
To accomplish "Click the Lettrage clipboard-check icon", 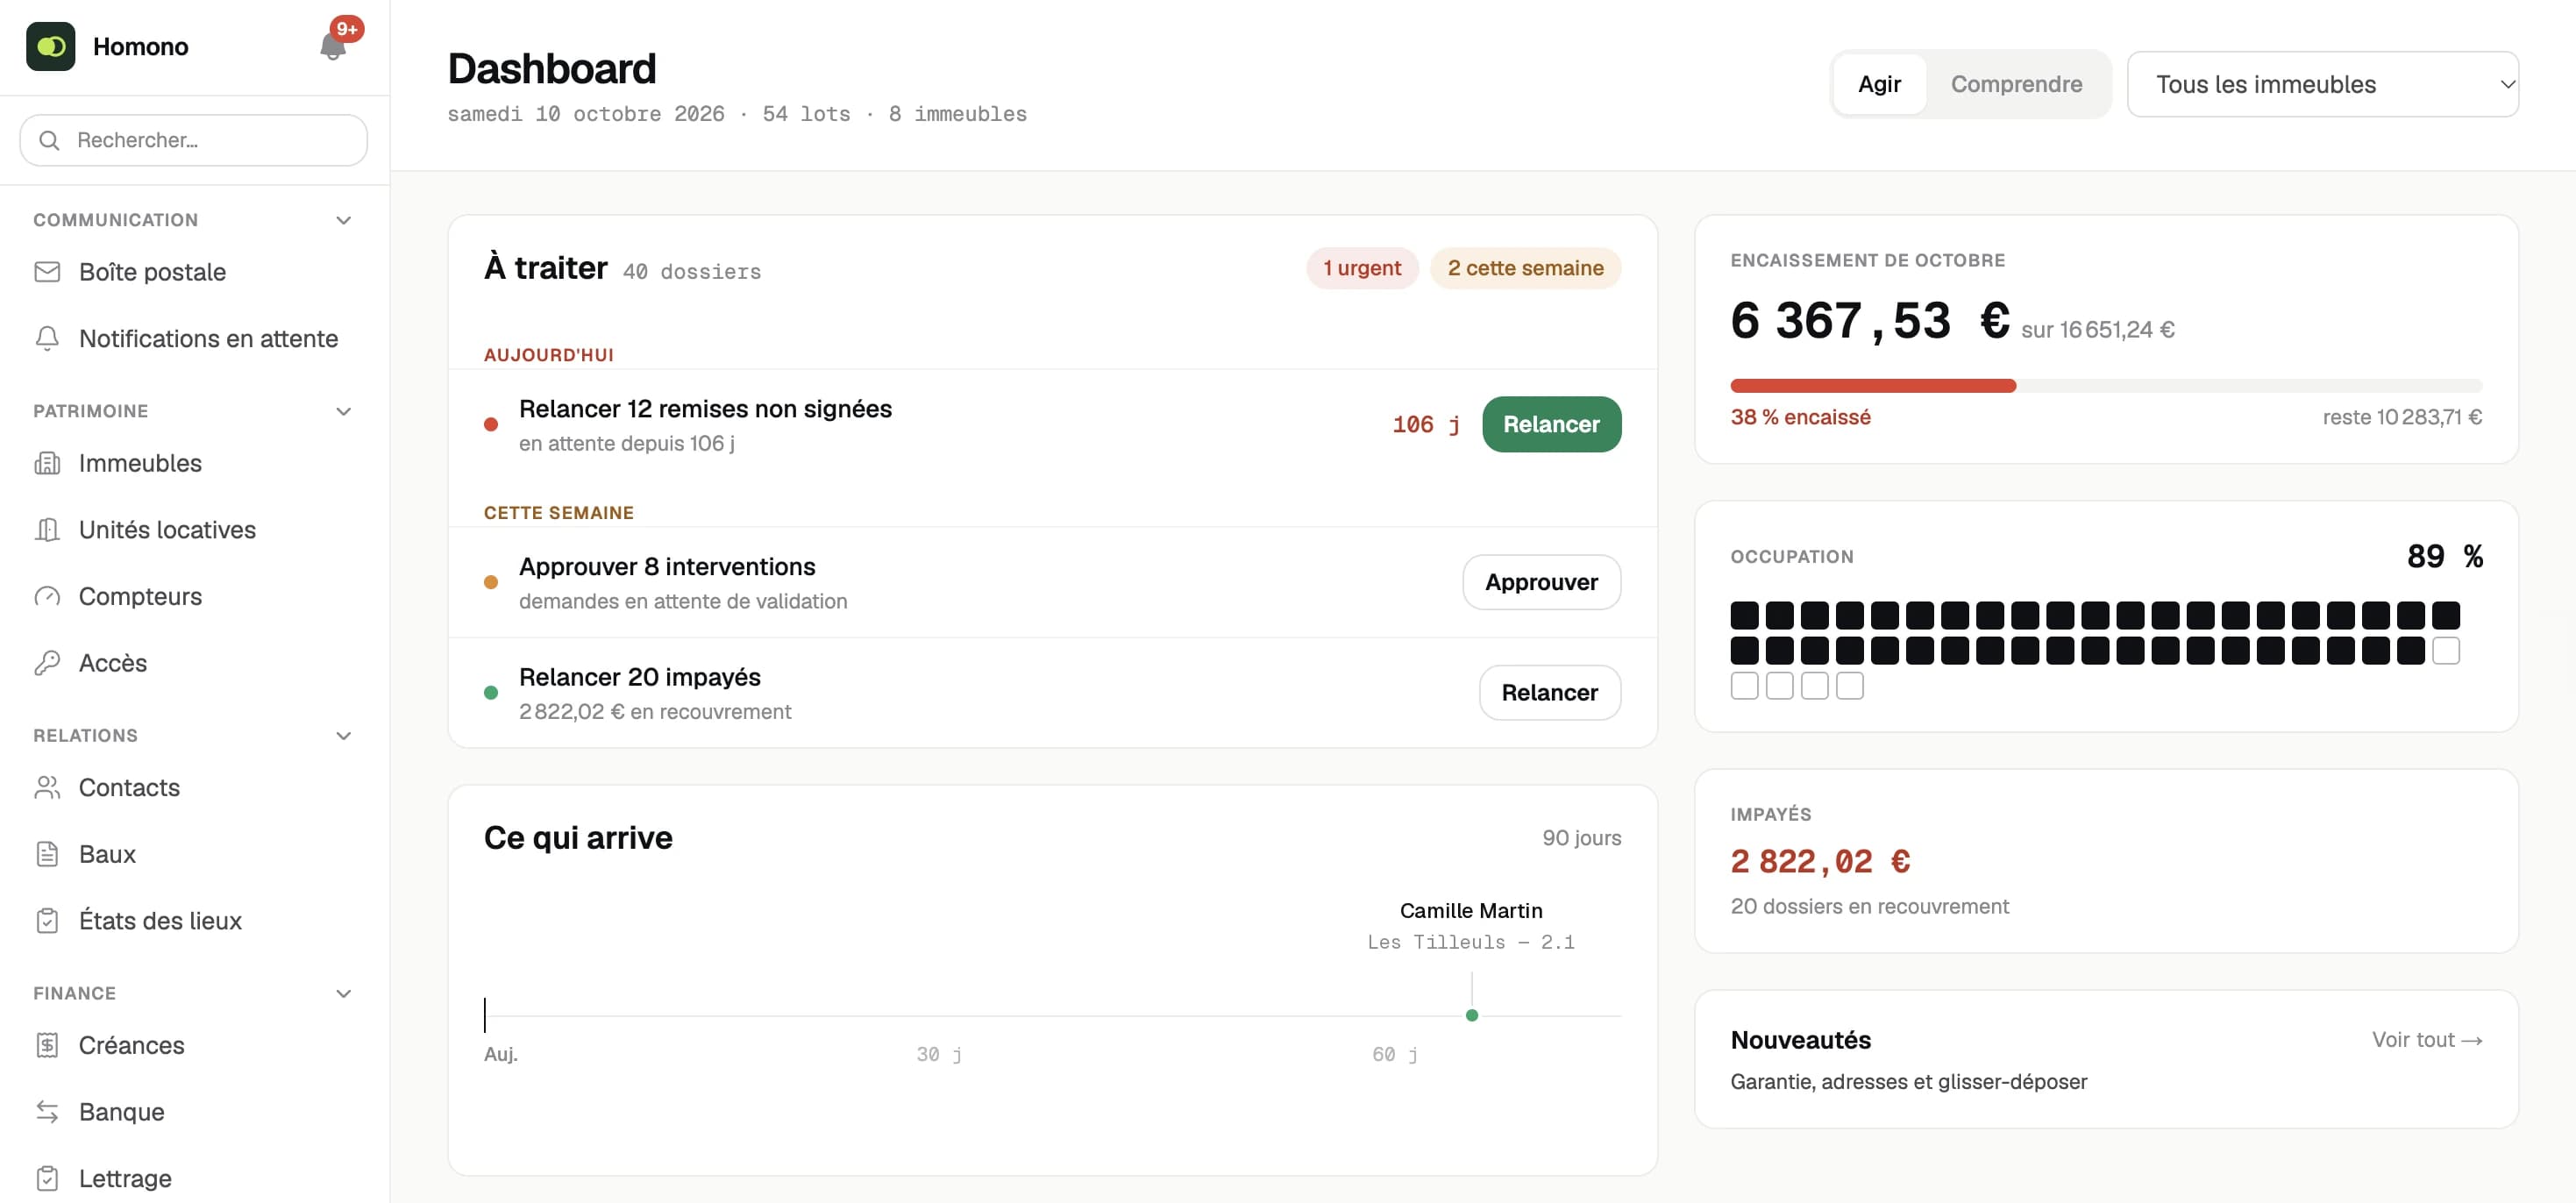I will pos(47,1178).
